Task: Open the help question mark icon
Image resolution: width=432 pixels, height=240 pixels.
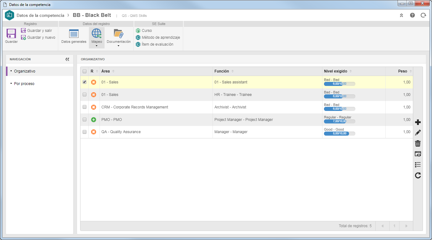Action: 412,15
